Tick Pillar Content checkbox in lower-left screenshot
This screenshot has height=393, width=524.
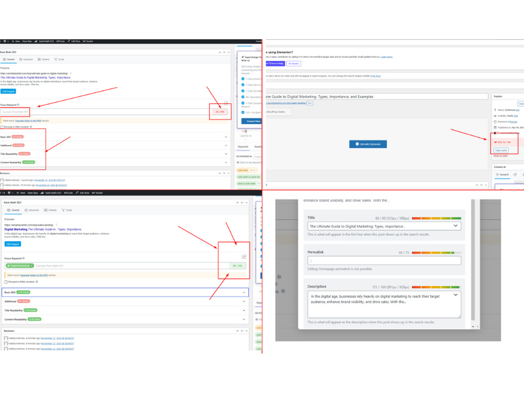[x=6, y=282]
